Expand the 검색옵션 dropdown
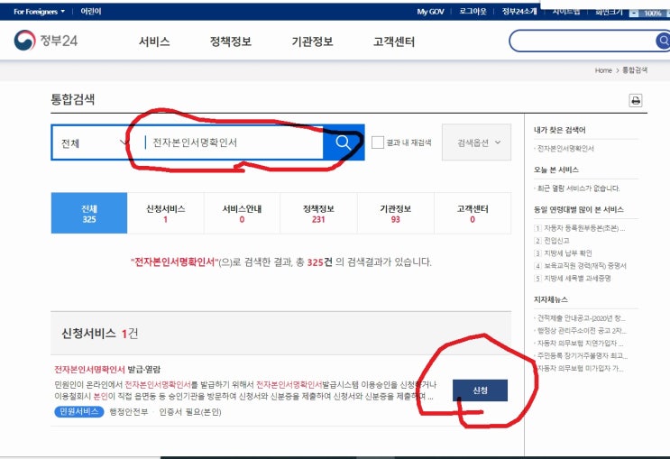Viewport: 670px width, 459px height. [476, 142]
